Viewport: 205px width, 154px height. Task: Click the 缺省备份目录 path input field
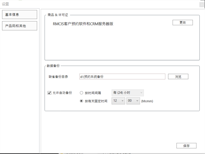(x=122, y=77)
